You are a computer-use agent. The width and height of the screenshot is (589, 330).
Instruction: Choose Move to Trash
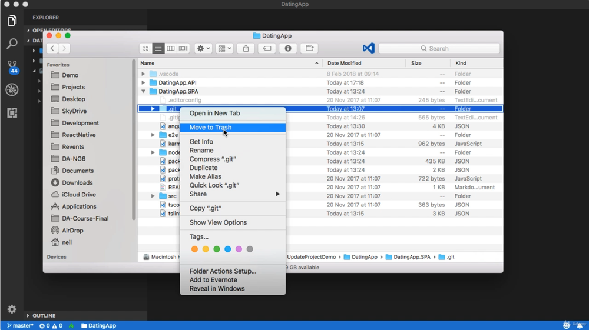coord(233,128)
